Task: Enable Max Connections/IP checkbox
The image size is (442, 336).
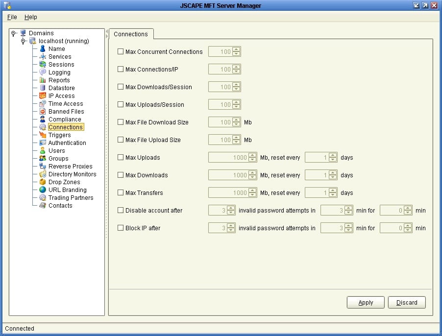Action: click(121, 69)
